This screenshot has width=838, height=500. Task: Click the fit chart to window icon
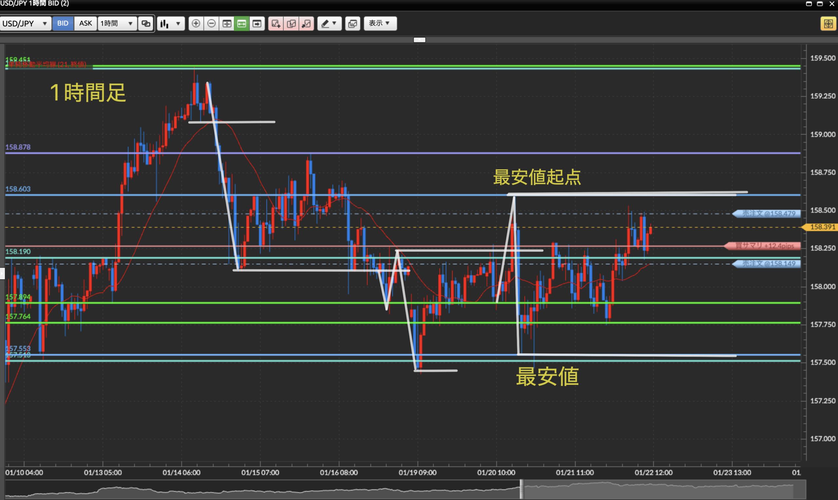(227, 23)
